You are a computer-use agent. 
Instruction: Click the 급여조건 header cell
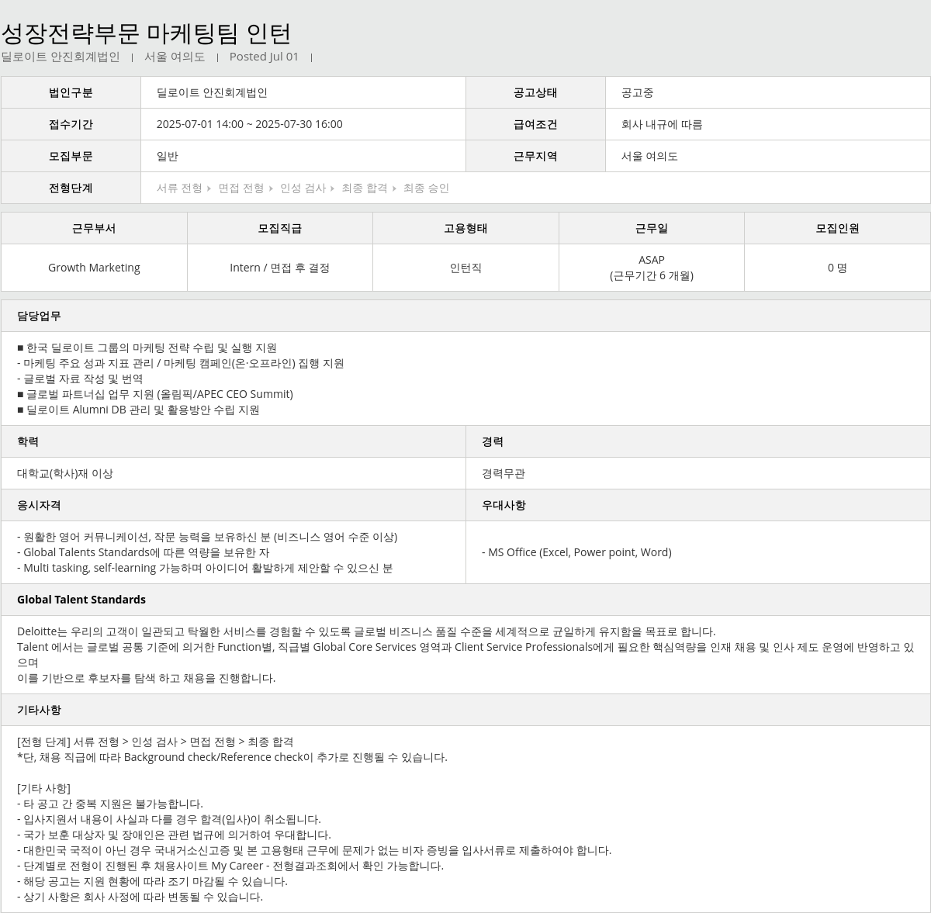click(535, 124)
